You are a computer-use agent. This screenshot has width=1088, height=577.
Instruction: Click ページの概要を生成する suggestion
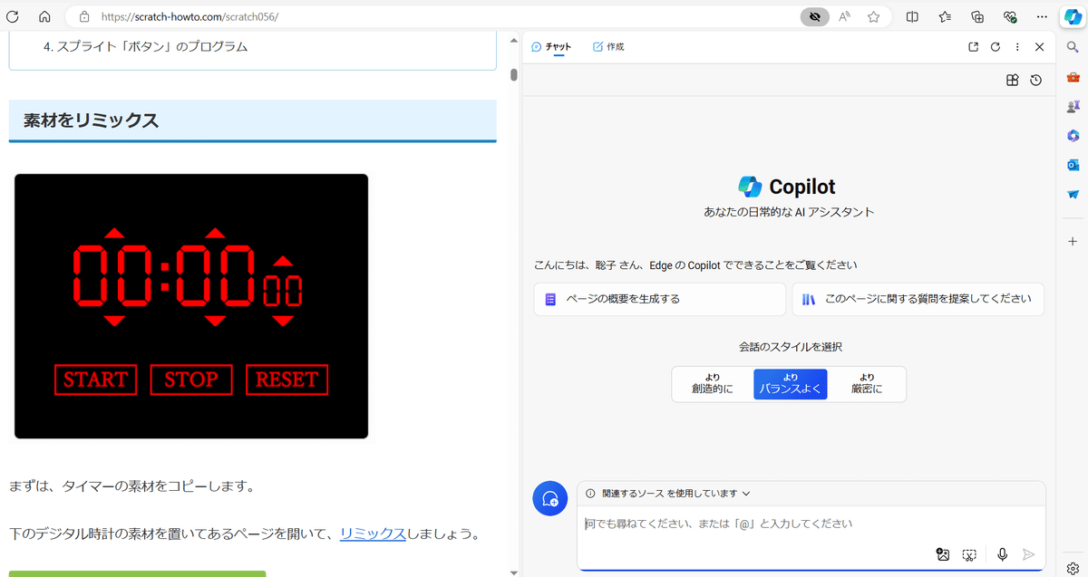(x=659, y=299)
